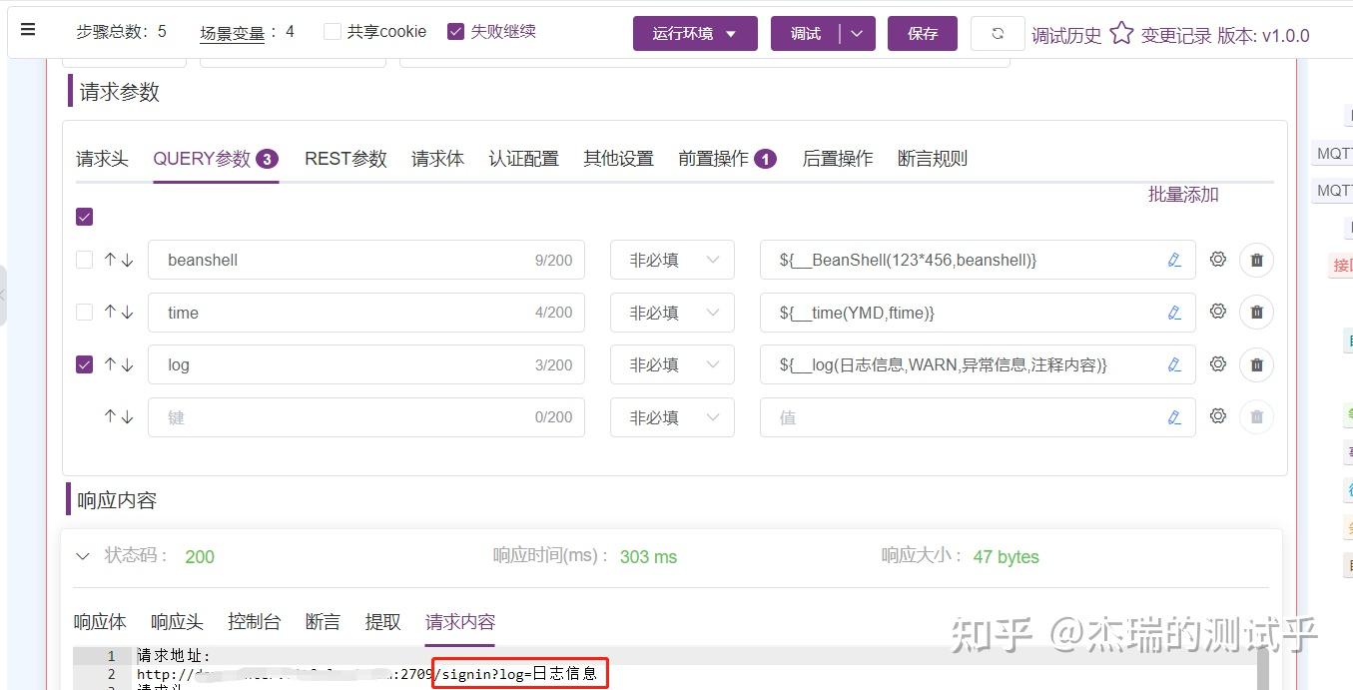
Task: Open settings gear for time row
Action: tap(1218, 312)
